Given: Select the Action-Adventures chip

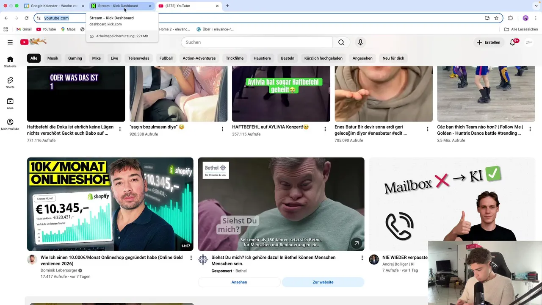Looking at the screenshot, I should click(x=199, y=58).
